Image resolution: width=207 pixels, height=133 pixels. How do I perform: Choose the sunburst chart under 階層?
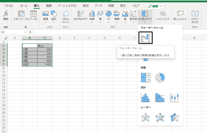pos(160,77)
